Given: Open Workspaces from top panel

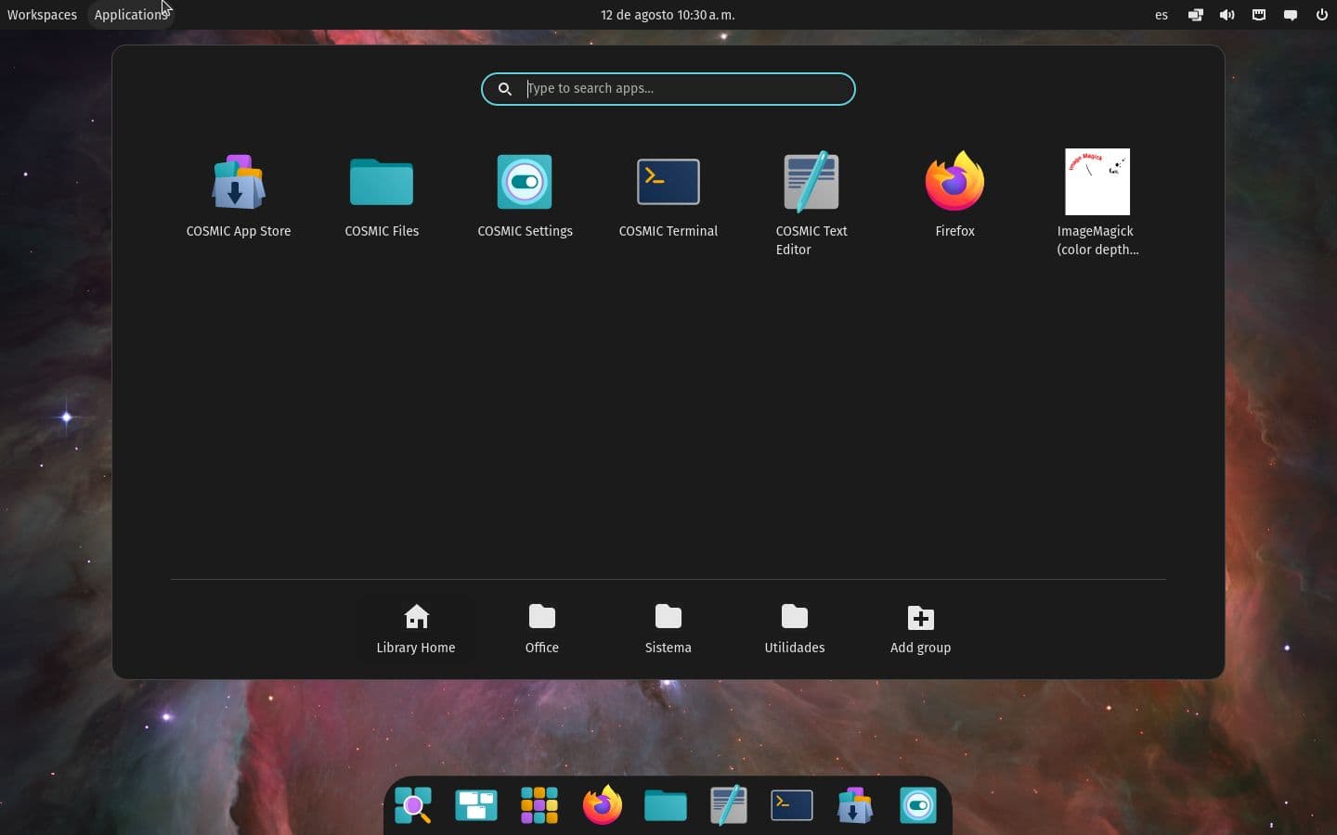Looking at the screenshot, I should [42, 15].
